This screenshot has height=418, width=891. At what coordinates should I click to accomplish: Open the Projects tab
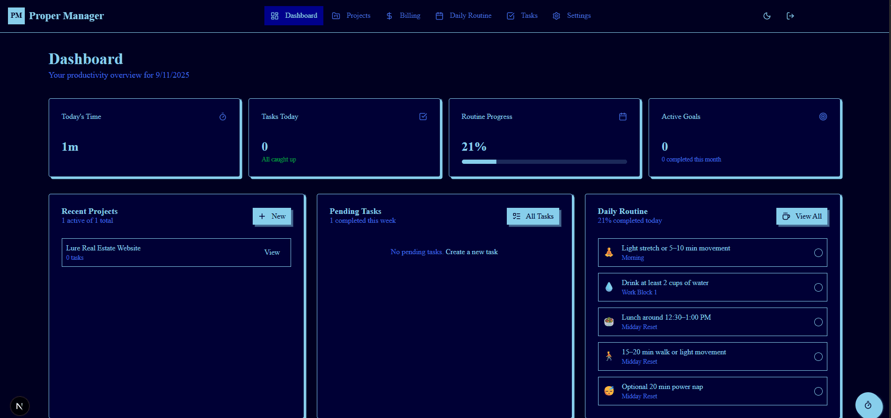click(351, 16)
